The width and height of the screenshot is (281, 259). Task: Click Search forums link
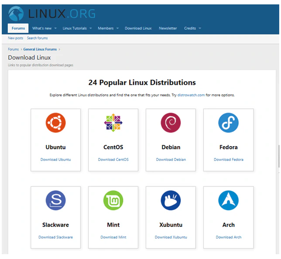pos(37,38)
